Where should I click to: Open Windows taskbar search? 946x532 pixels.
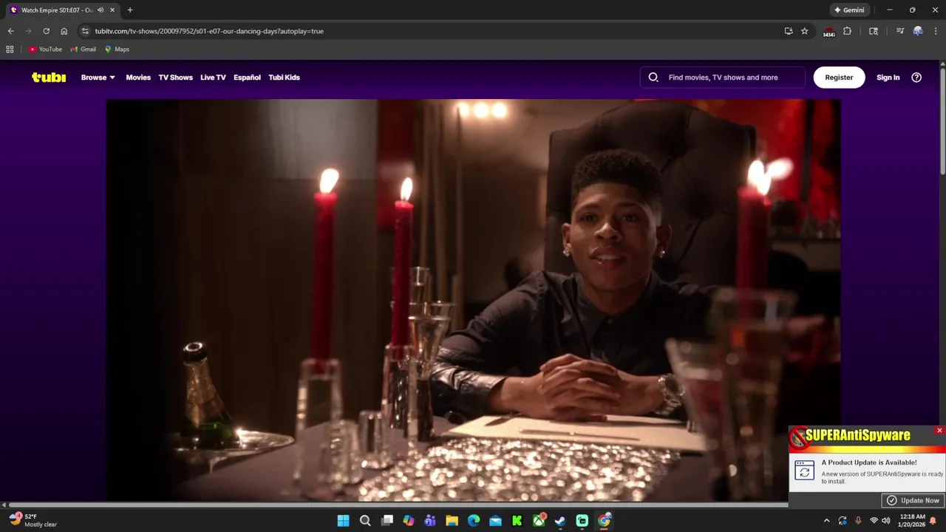click(365, 521)
